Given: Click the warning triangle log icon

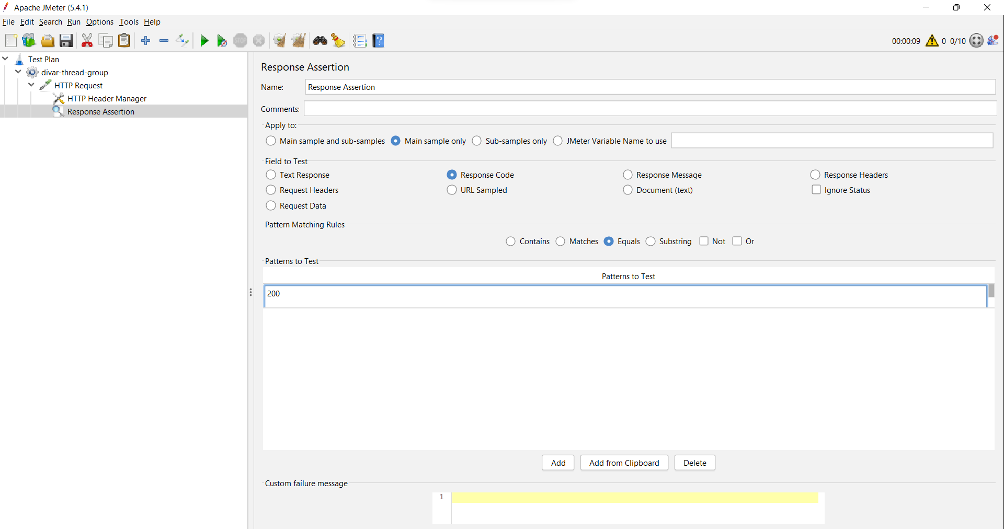Looking at the screenshot, I should (932, 41).
